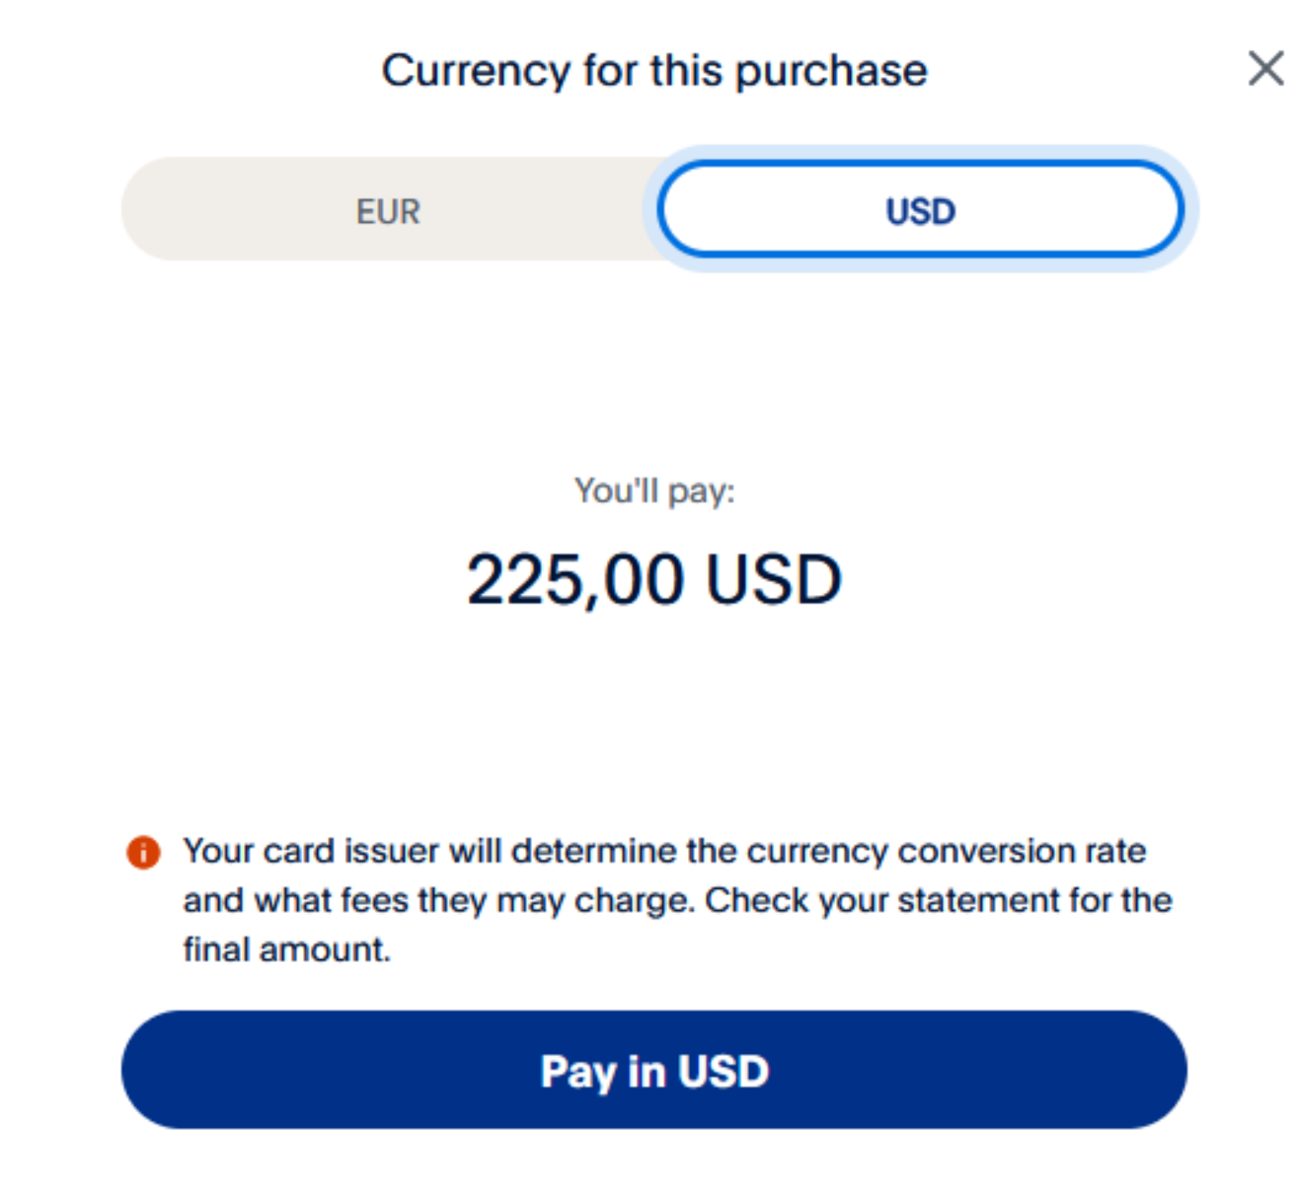
Task: Close the currency selection dialog
Action: click(1264, 69)
